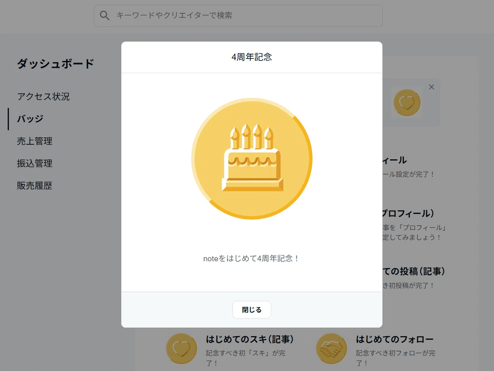Open 振込管理 in the sidebar

click(35, 163)
